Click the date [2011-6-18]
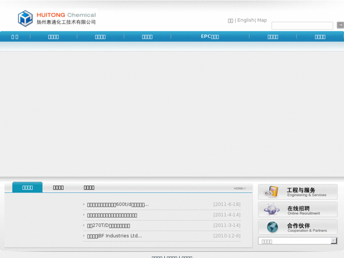 [227, 205]
